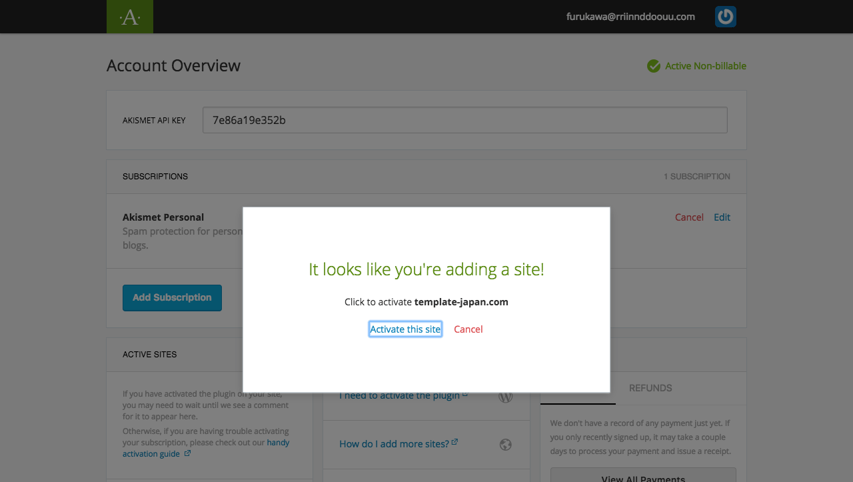Click the Add Subscription button
Image resolution: width=853 pixels, height=482 pixels.
click(172, 298)
